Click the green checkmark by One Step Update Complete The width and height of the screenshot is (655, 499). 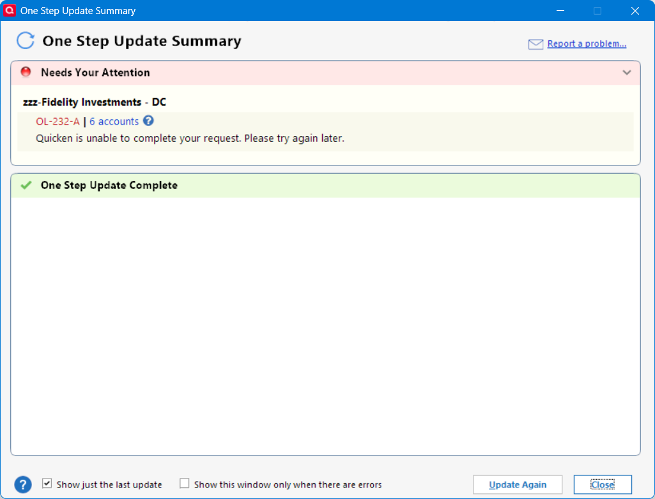click(x=26, y=185)
